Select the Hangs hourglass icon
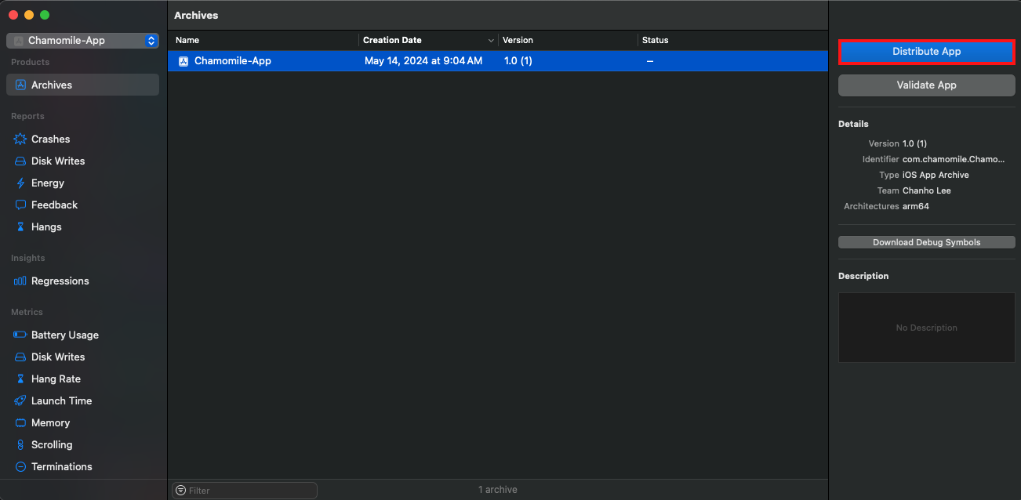The width and height of the screenshot is (1021, 500). point(20,226)
